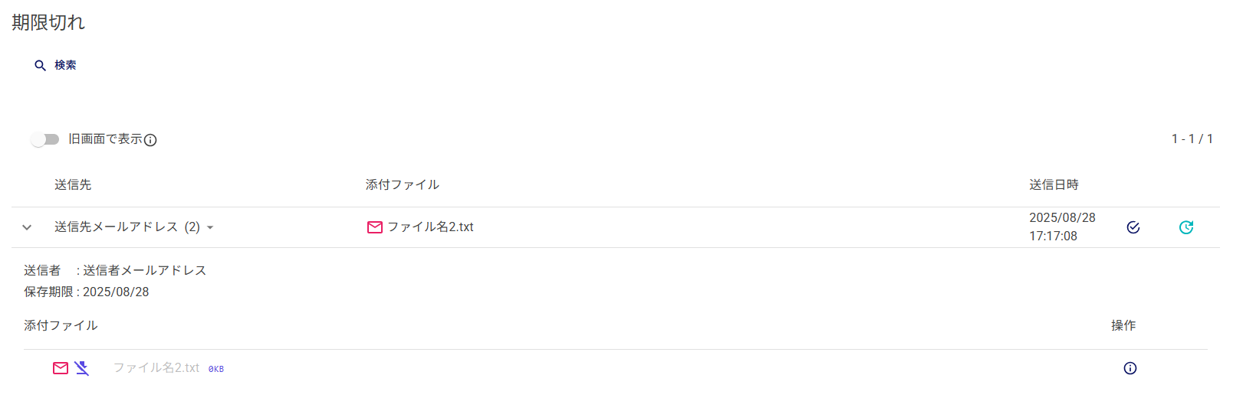This screenshot has height=411, width=1243.
Task: Click the info icon beside 旧画面で表示
Action: pos(150,140)
